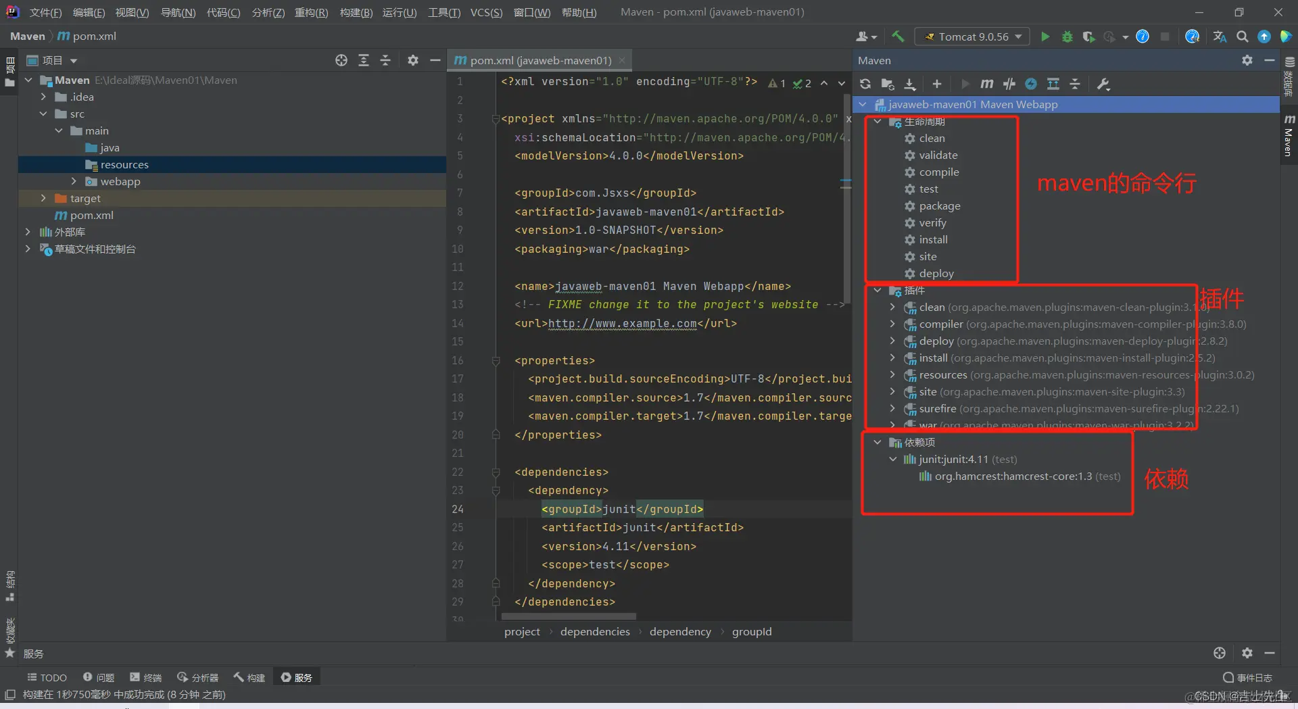
Task: Collapse all nodes in Maven panel
Action: 1075,84
